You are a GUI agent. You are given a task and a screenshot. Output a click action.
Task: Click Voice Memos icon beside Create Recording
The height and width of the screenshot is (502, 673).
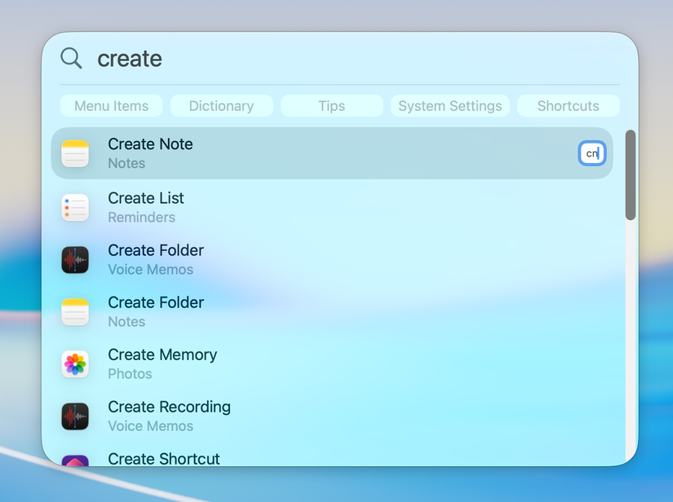click(75, 416)
